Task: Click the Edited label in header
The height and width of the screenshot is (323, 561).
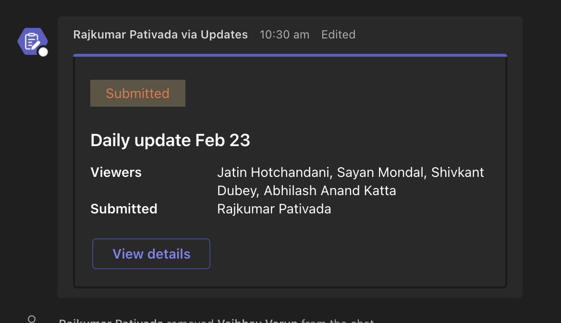Action: 338,35
